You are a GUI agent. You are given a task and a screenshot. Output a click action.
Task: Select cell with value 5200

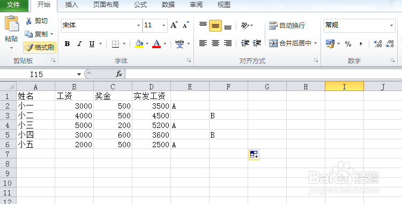point(151,125)
